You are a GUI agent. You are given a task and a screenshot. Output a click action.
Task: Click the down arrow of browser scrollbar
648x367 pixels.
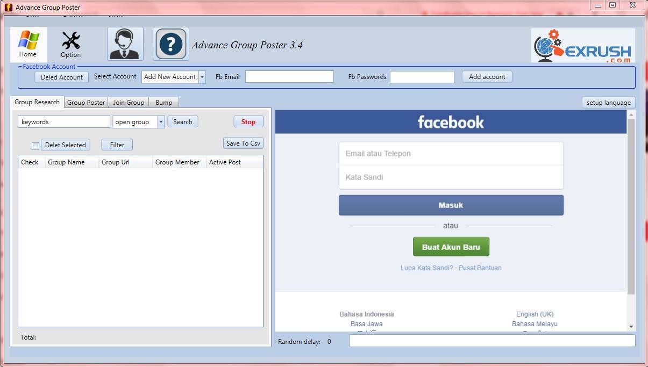631,326
